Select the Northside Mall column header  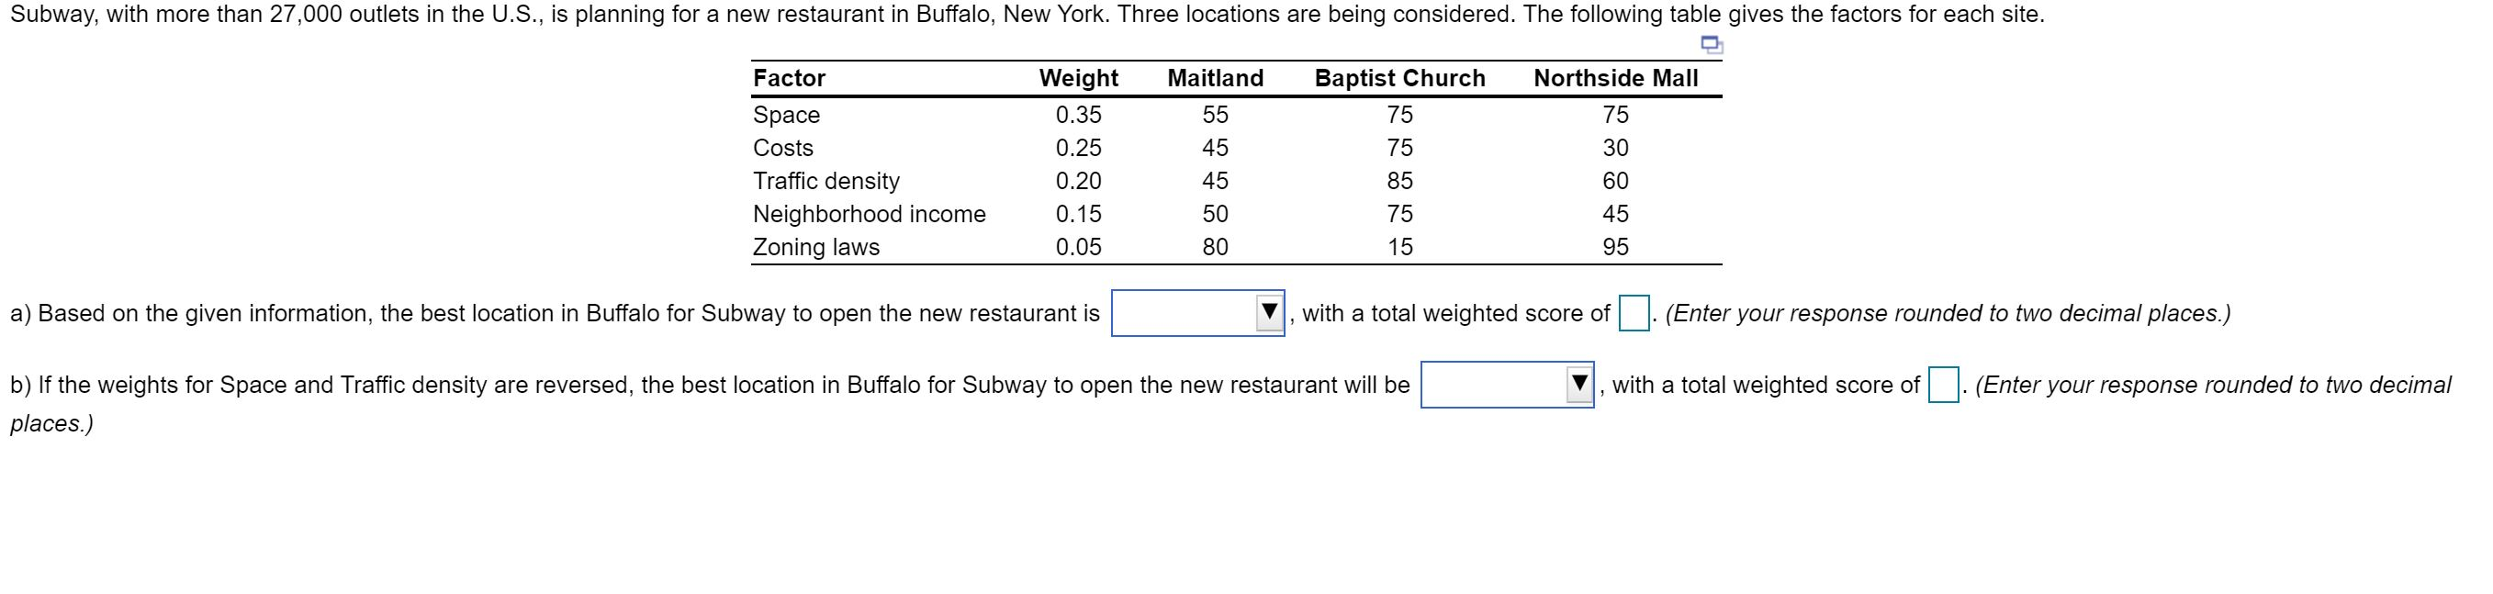click(x=1618, y=78)
